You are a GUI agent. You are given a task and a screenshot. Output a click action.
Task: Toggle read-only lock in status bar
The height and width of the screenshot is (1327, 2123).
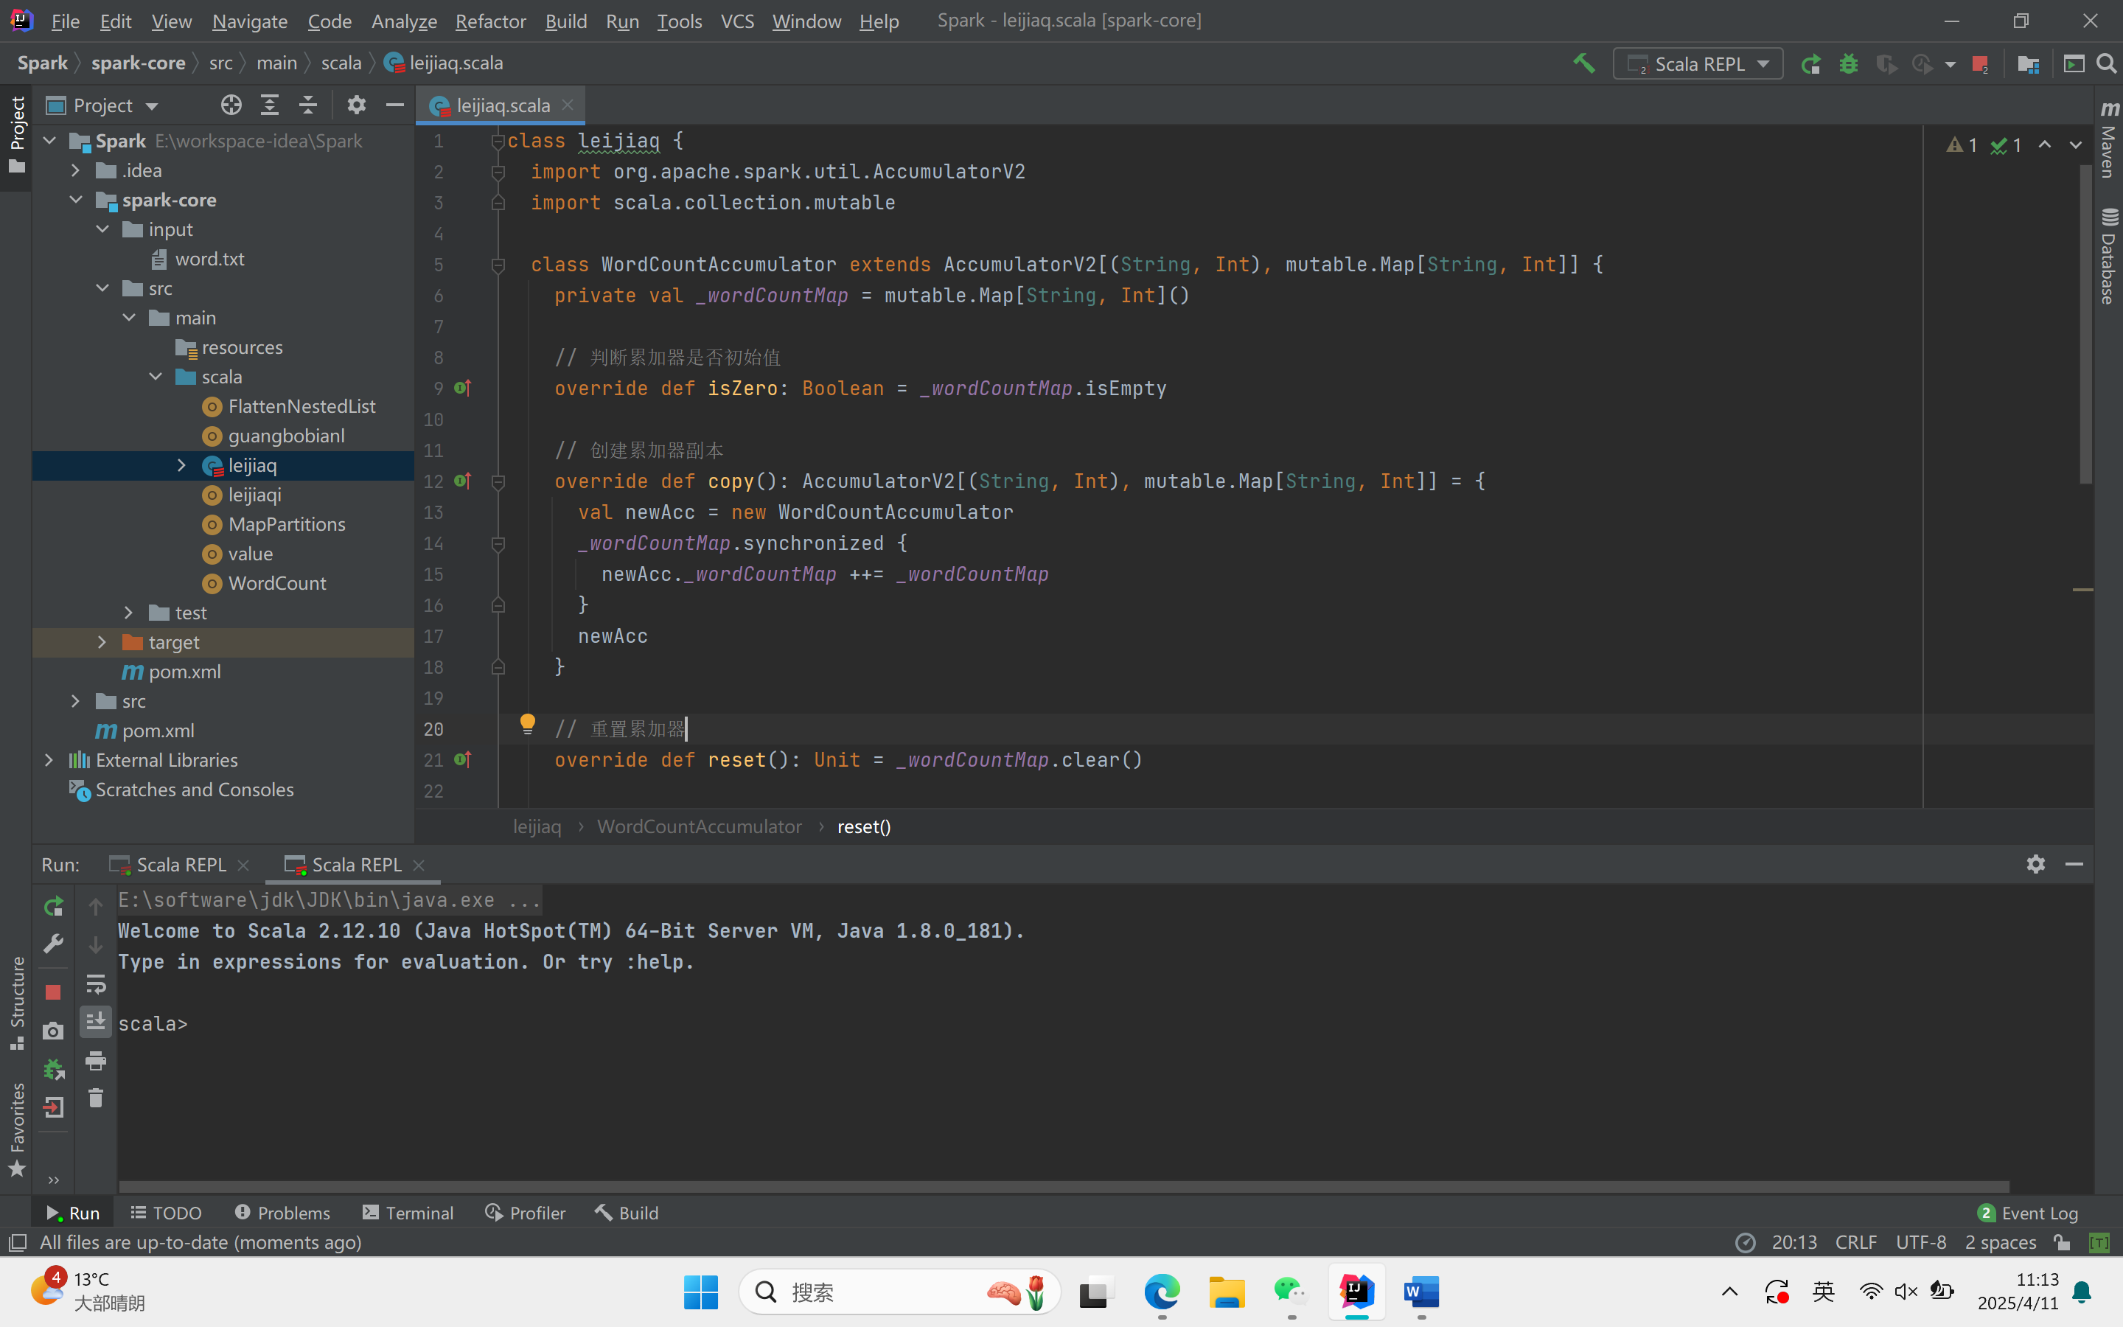[2062, 1242]
